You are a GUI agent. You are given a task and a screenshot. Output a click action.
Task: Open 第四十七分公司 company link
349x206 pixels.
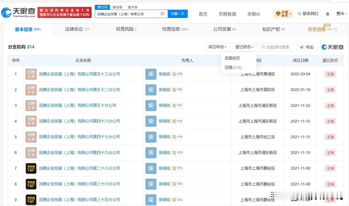click(79, 137)
